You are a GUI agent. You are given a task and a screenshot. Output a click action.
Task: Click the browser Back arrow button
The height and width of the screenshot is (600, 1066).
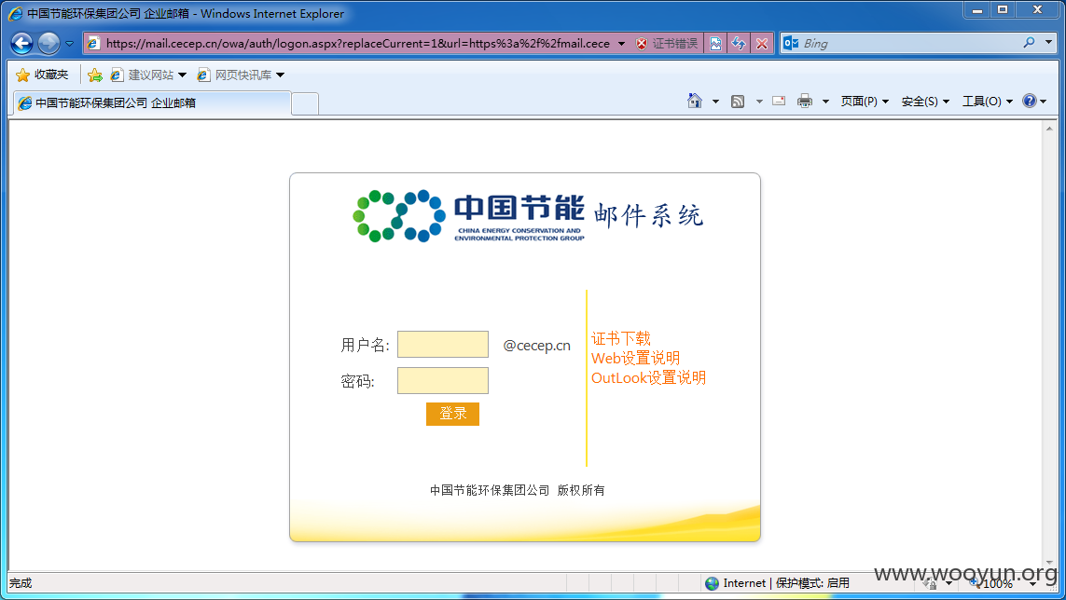[x=21, y=44]
